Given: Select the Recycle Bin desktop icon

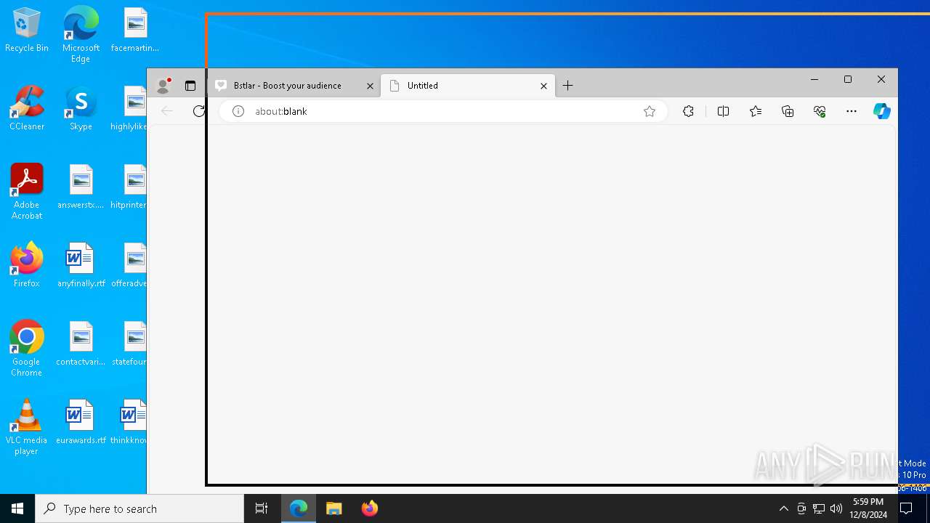Looking at the screenshot, I should click(x=27, y=31).
